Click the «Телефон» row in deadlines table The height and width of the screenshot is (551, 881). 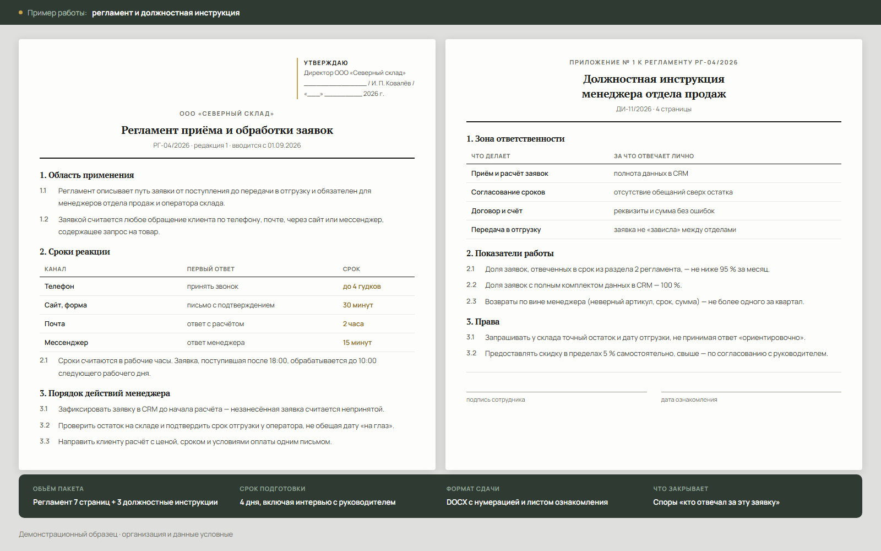(227, 287)
